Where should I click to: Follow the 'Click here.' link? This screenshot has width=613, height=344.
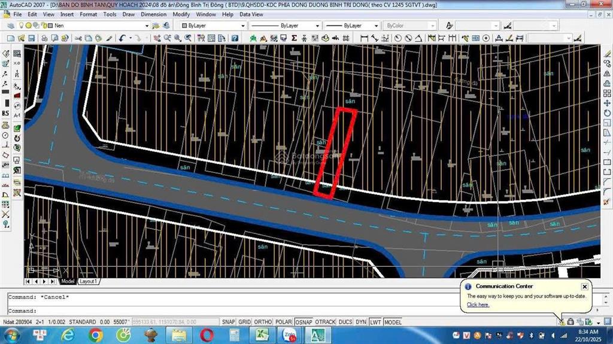point(478,305)
